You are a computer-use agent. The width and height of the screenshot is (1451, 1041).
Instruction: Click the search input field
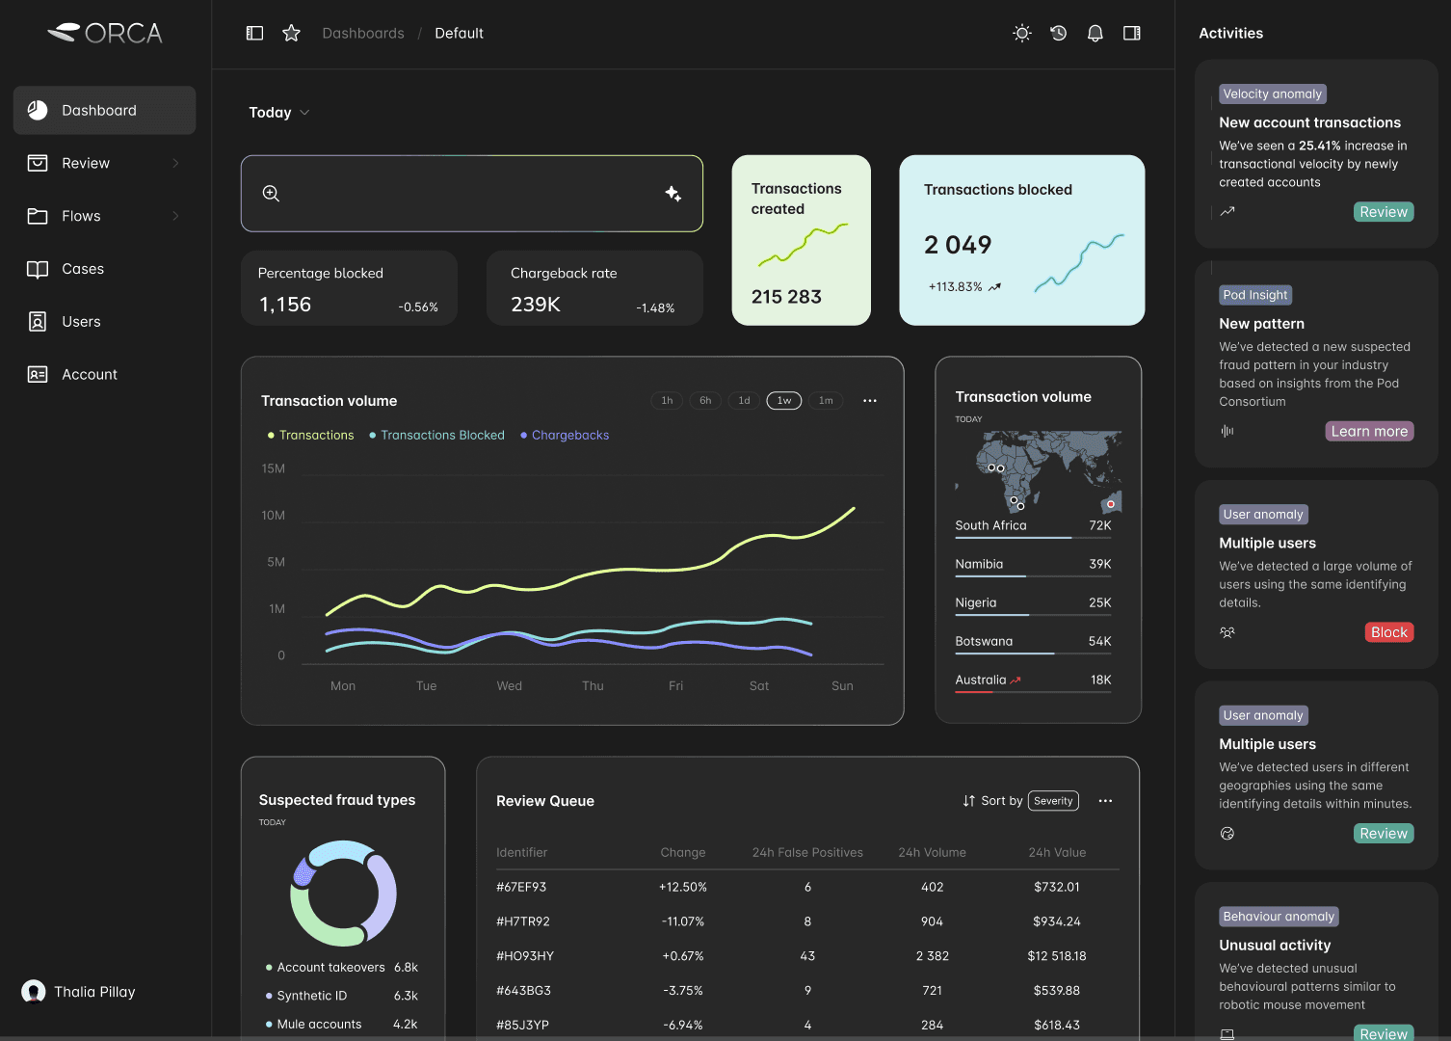(453, 194)
